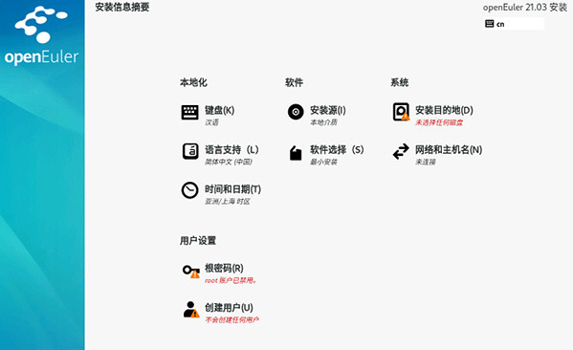Click the 未连接 network status text
Viewport: 573px width, 350px height.
coord(426,162)
